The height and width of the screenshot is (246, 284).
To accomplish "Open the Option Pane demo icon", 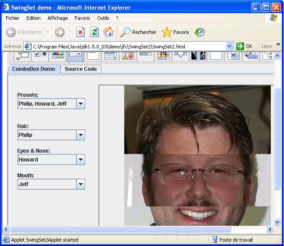I will pos(128,55).
